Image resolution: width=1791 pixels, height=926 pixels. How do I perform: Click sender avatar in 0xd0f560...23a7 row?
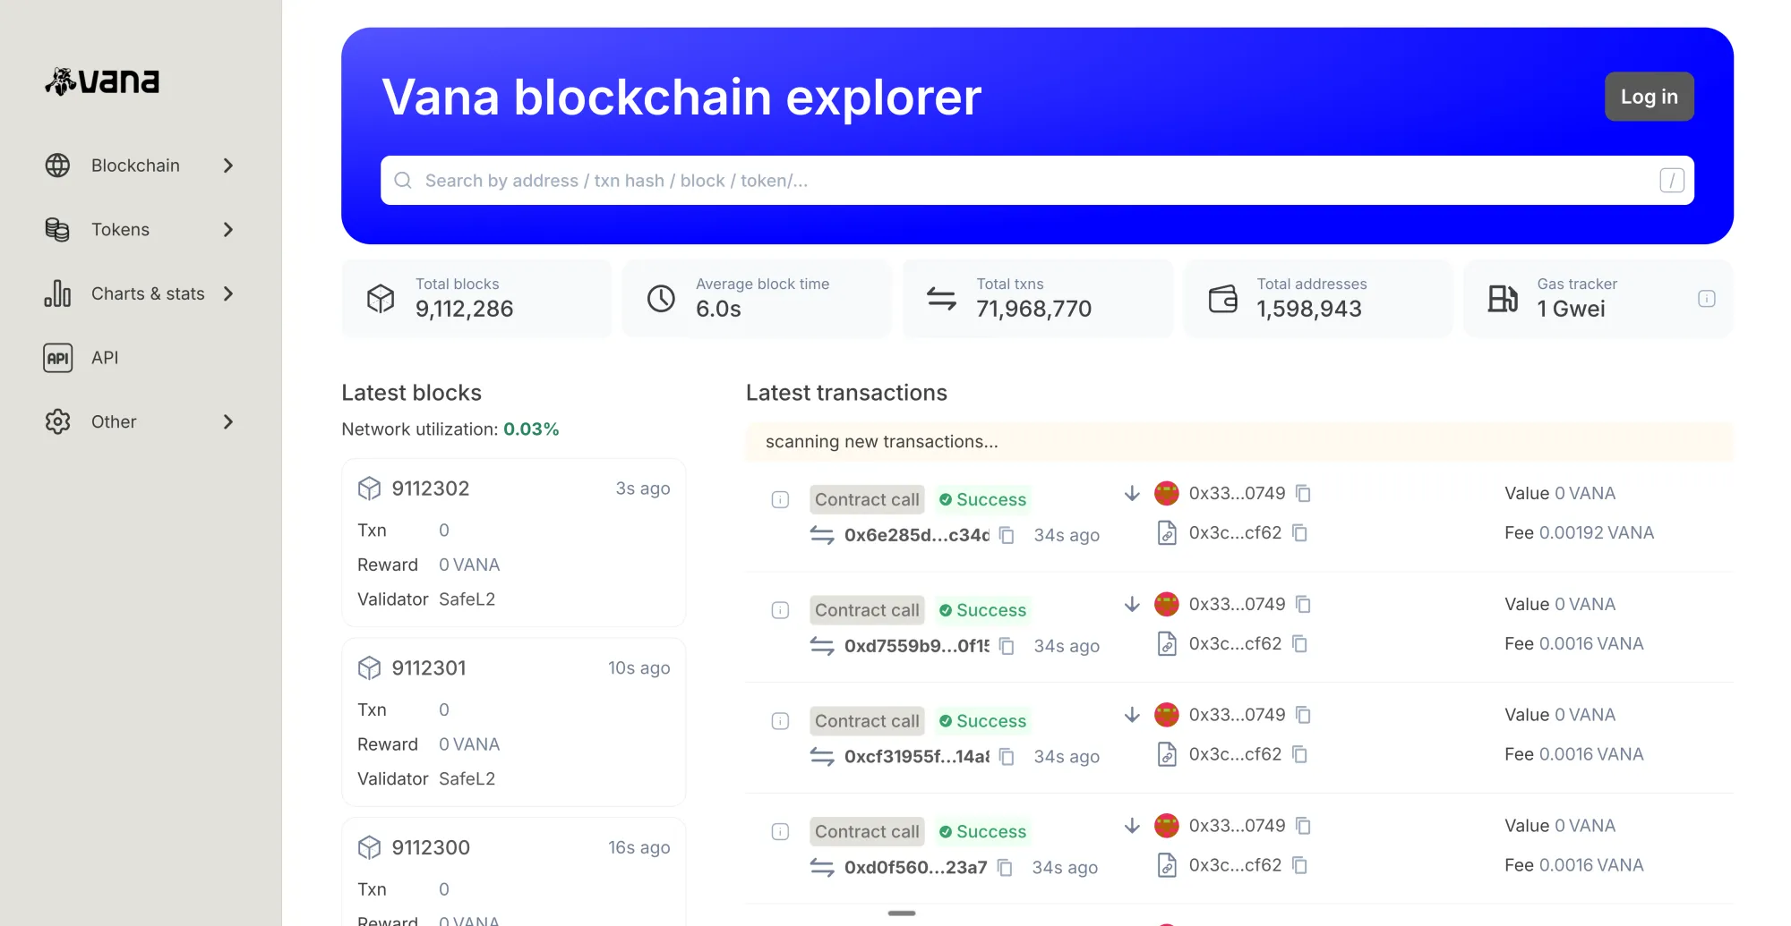(1166, 826)
